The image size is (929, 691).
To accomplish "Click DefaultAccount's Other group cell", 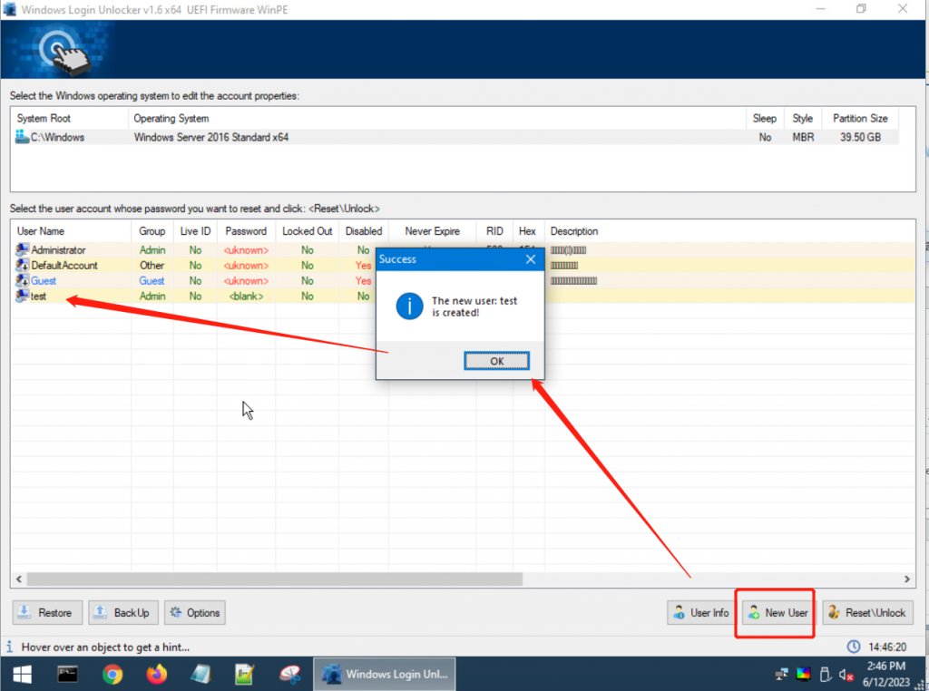I will (152, 266).
